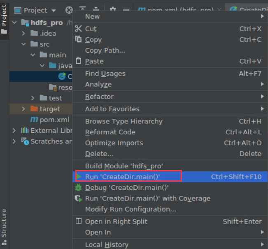
Task: Select pom.xml in the project tree
Action: point(54,120)
